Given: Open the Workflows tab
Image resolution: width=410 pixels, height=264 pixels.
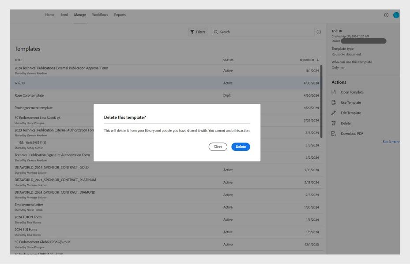Looking at the screenshot, I should click(99, 15).
